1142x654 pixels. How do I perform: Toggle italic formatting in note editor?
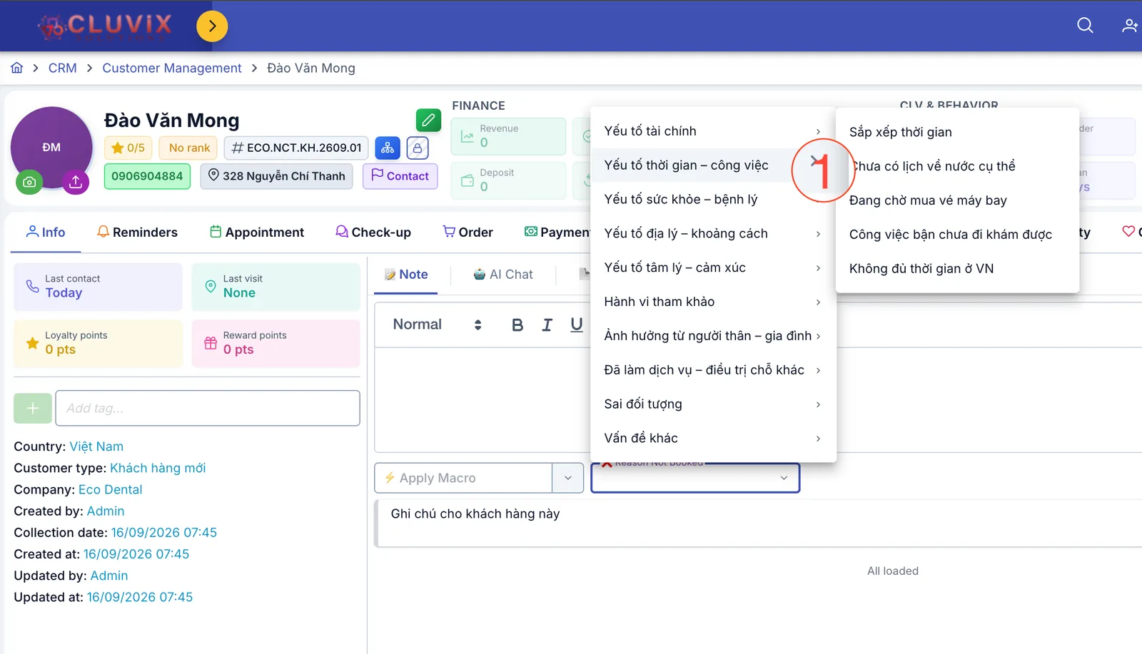[x=547, y=325]
